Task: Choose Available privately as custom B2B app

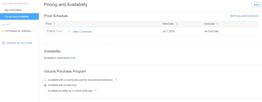Action: coord(45,91)
